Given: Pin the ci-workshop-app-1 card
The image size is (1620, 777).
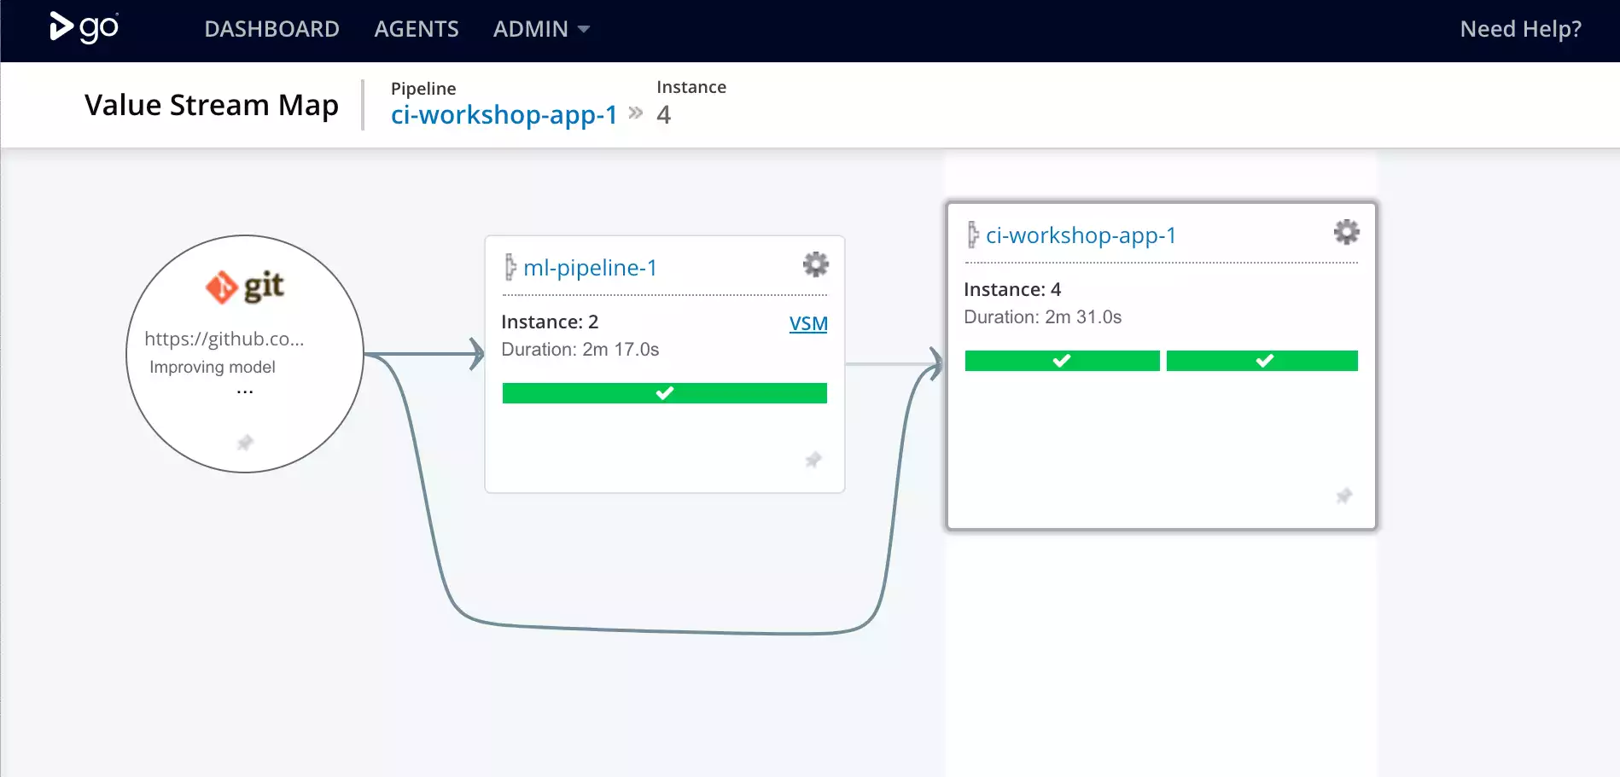Looking at the screenshot, I should point(1343,496).
